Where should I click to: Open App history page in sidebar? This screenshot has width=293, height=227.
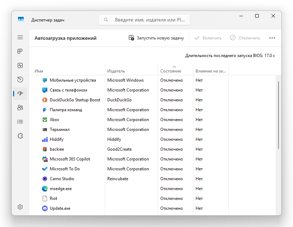(20, 80)
